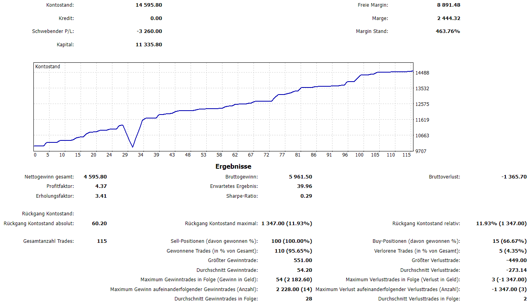Click the Kontostand value 14 595.80
529x304 pixels.
click(x=149, y=5)
